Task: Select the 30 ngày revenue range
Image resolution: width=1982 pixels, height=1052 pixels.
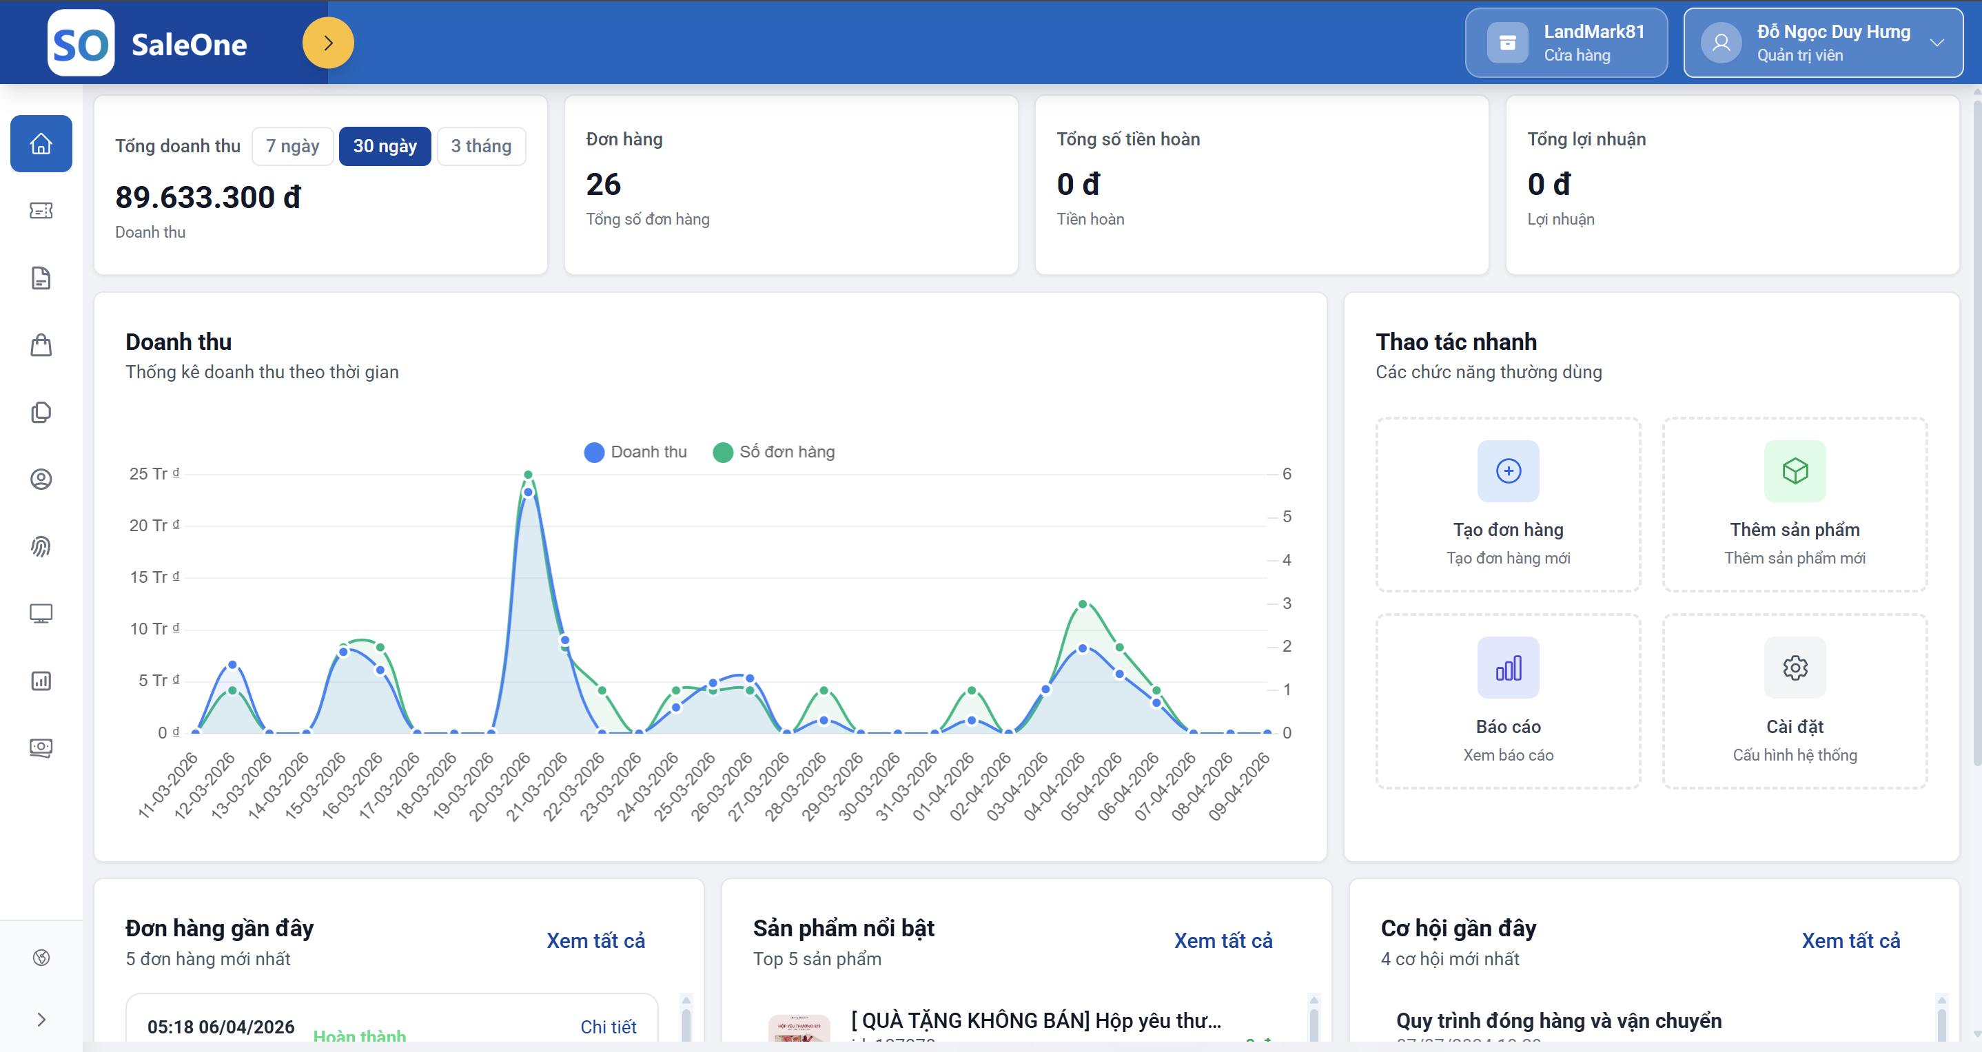Action: (x=385, y=146)
